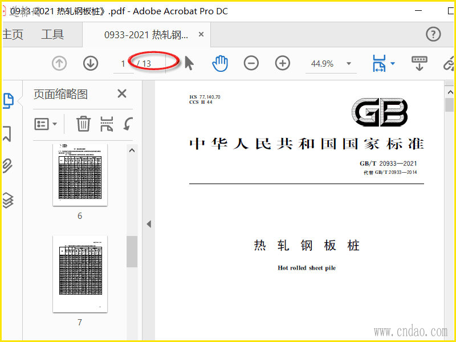Click the Hot rolled sheet pile subtitle
456x342 pixels.
pyautogui.click(x=307, y=268)
